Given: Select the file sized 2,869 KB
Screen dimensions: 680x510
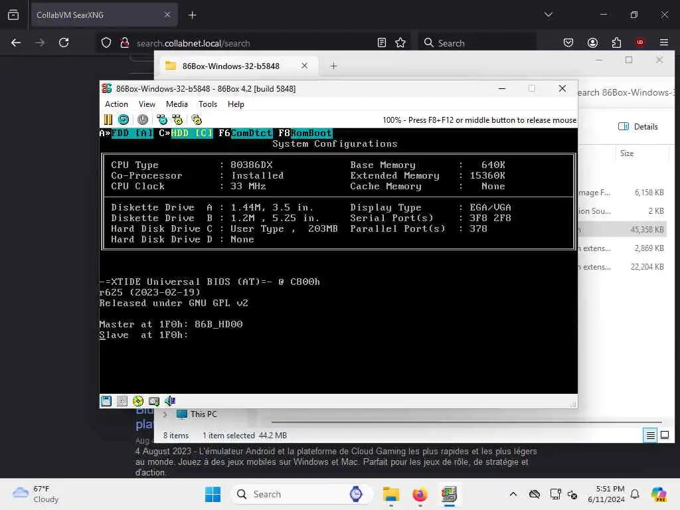Looking at the screenshot, I should (622, 248).
